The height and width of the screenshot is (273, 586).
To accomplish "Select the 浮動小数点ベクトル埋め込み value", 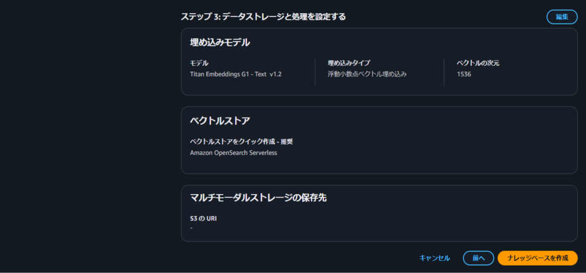I will [x=371, y=74].
